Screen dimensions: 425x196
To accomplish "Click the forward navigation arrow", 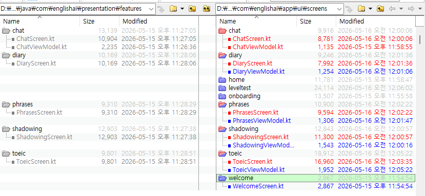I will pos(411,9).
